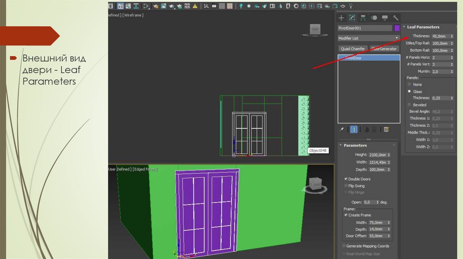Open the Utilities wrench icon
The image size is (463, 259).
[395, 18]
